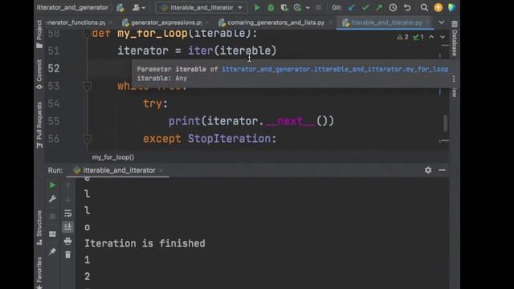Hide the Run tool window

(442, 170)
